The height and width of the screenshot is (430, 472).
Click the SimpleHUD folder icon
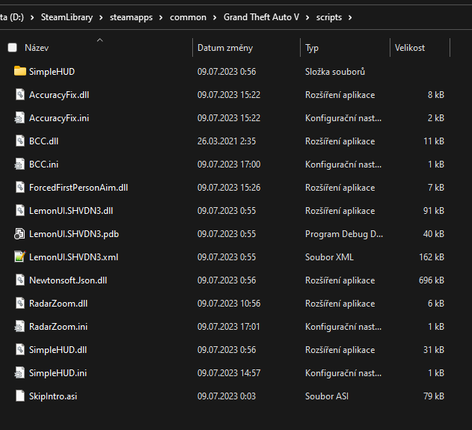pyautogui.click(x=20, y=72)
